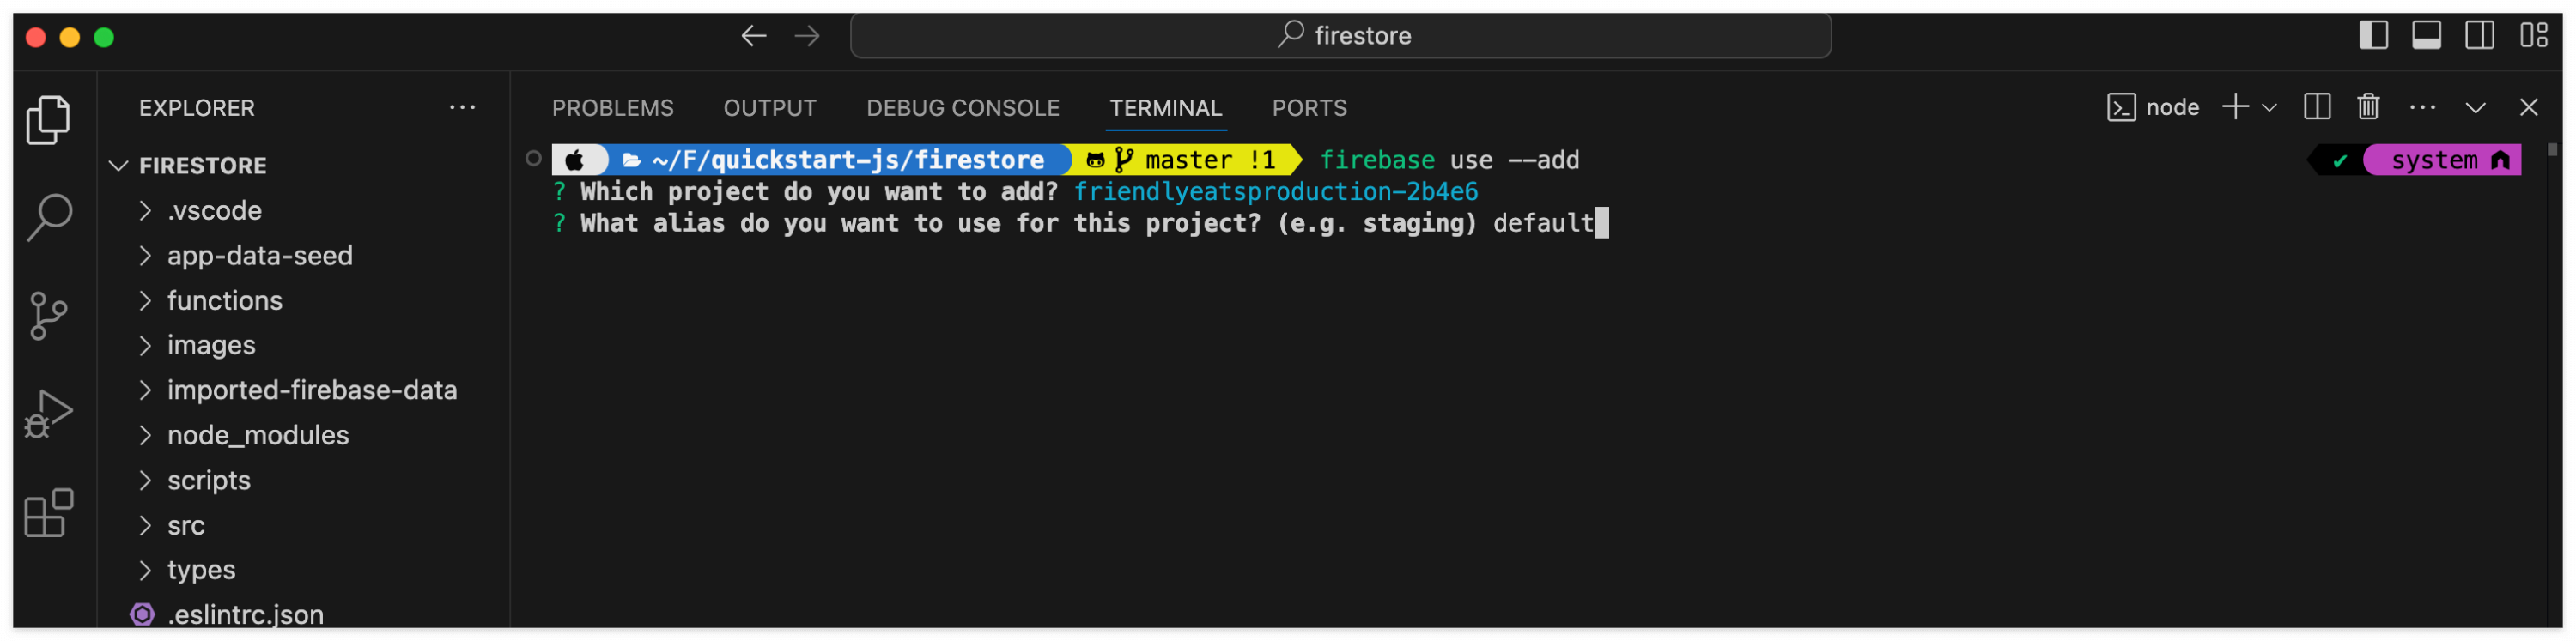Open the Explorer view in activity bar
Viewport: 2576px width, 641px height.
[48, 120]
